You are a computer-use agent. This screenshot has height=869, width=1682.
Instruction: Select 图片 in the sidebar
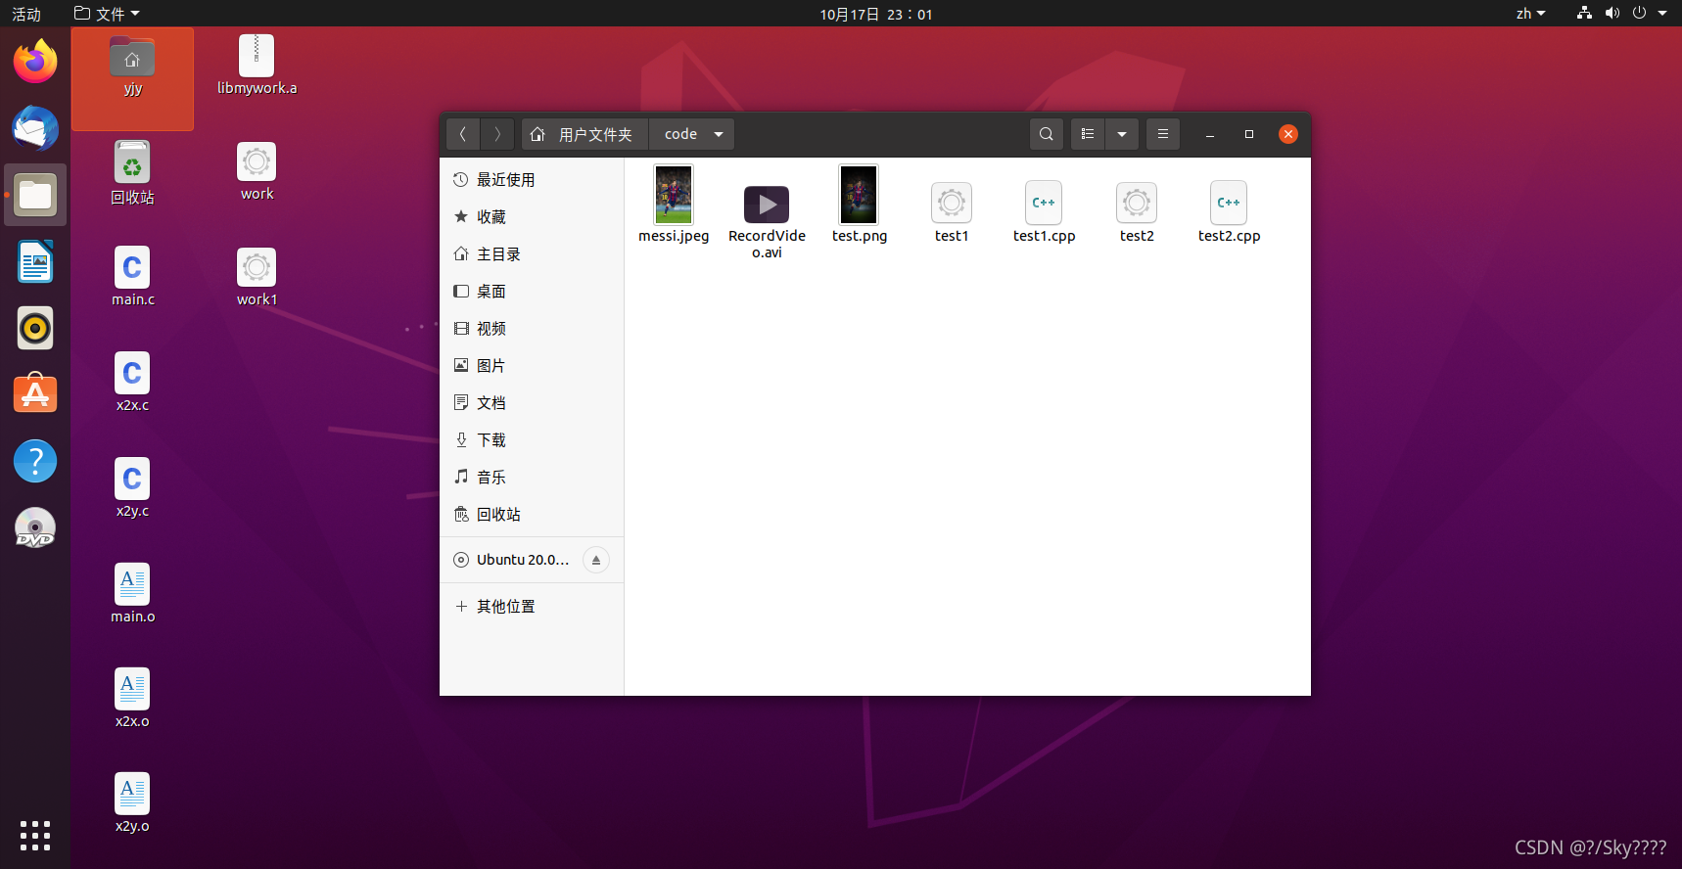pos(532,366)
